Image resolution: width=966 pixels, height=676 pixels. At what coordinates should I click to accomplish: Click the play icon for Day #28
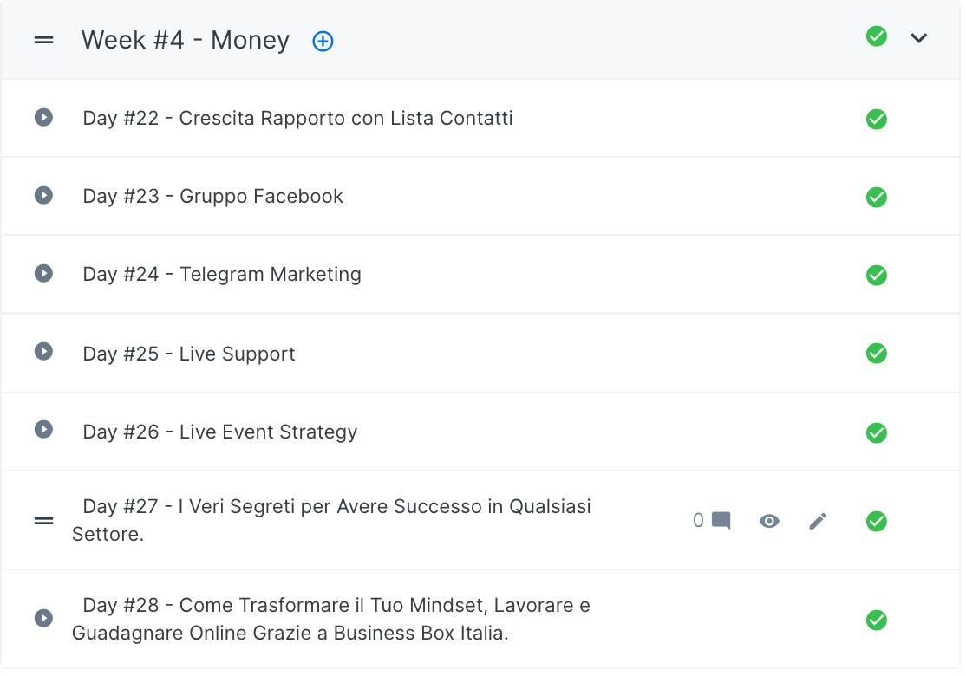point(43,618)
